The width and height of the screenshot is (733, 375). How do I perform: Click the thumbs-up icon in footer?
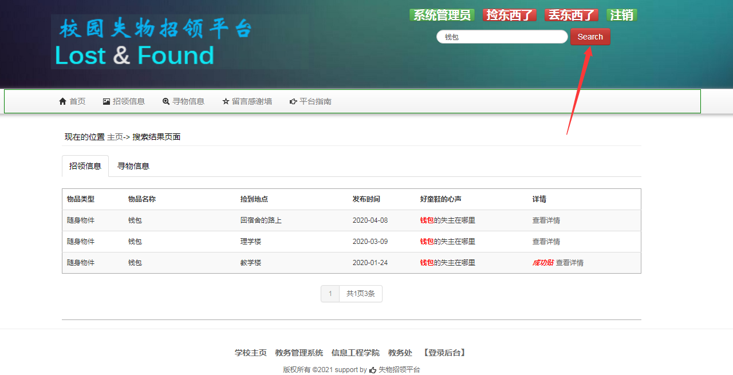[373, 370]
